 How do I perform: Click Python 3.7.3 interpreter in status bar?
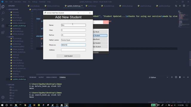click(8, 102)
